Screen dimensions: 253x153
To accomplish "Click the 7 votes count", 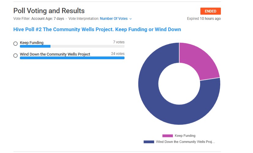I will (x=119, y=42).
